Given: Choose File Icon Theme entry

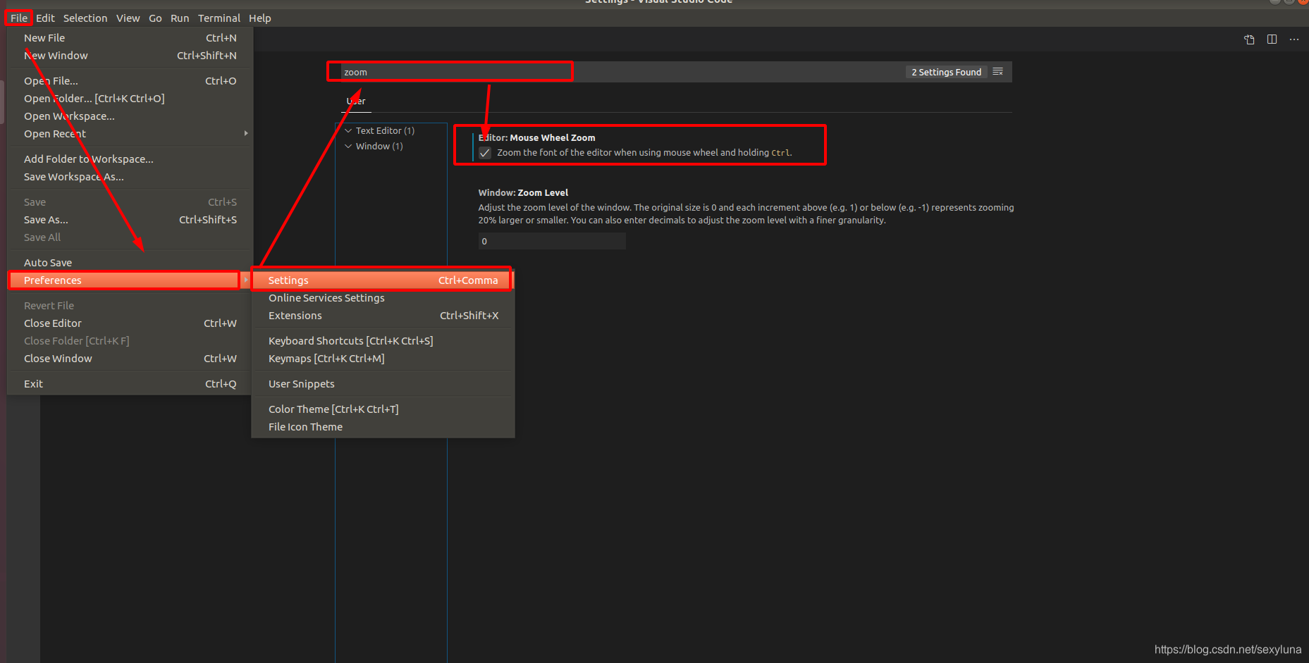Looking at the screenshot, I should (383, 427).
